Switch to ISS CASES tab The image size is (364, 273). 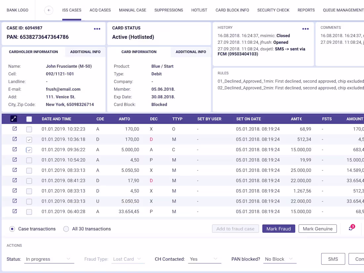[x=72, y=10]
